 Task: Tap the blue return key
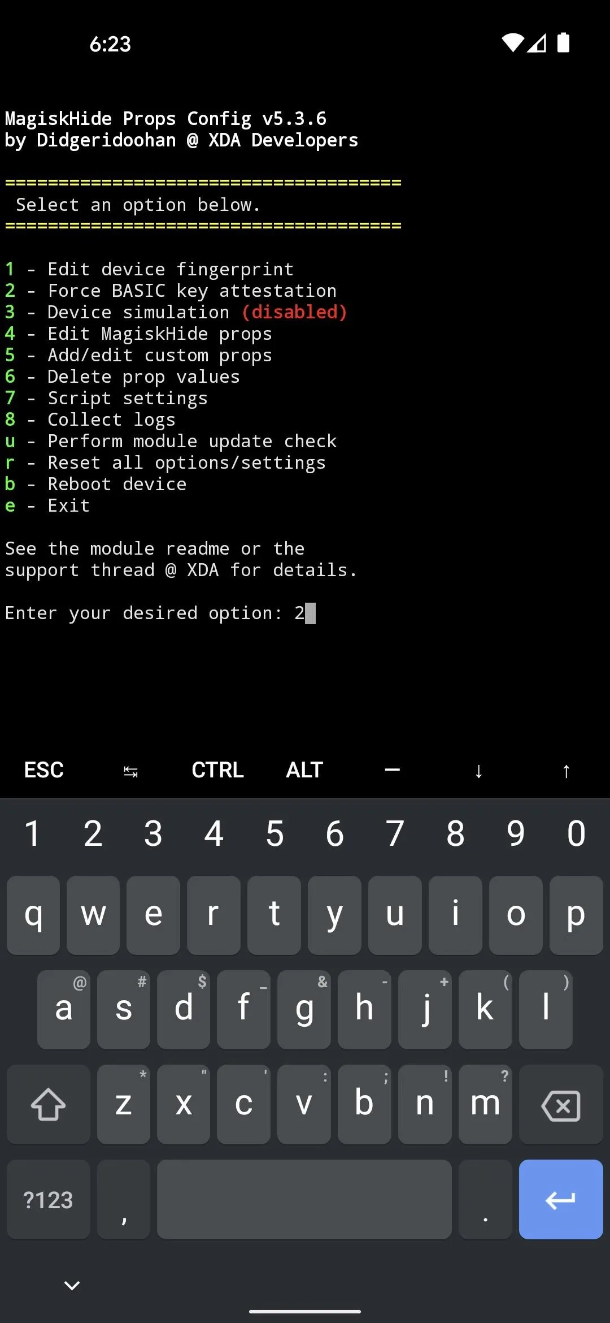pos(560,1199)
